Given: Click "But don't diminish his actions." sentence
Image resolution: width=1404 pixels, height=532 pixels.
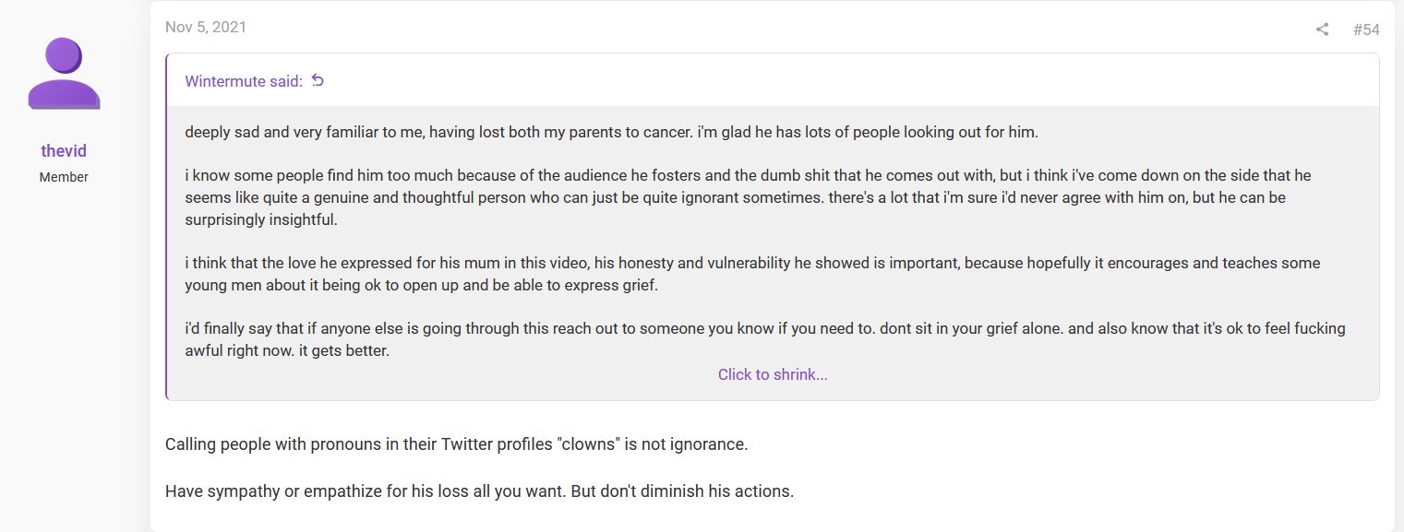Looking at the screenshot, I should click(x=682, y=491).
